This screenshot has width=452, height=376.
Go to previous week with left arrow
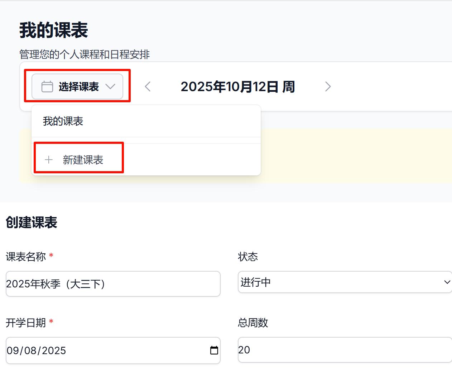tap(148, 86)
